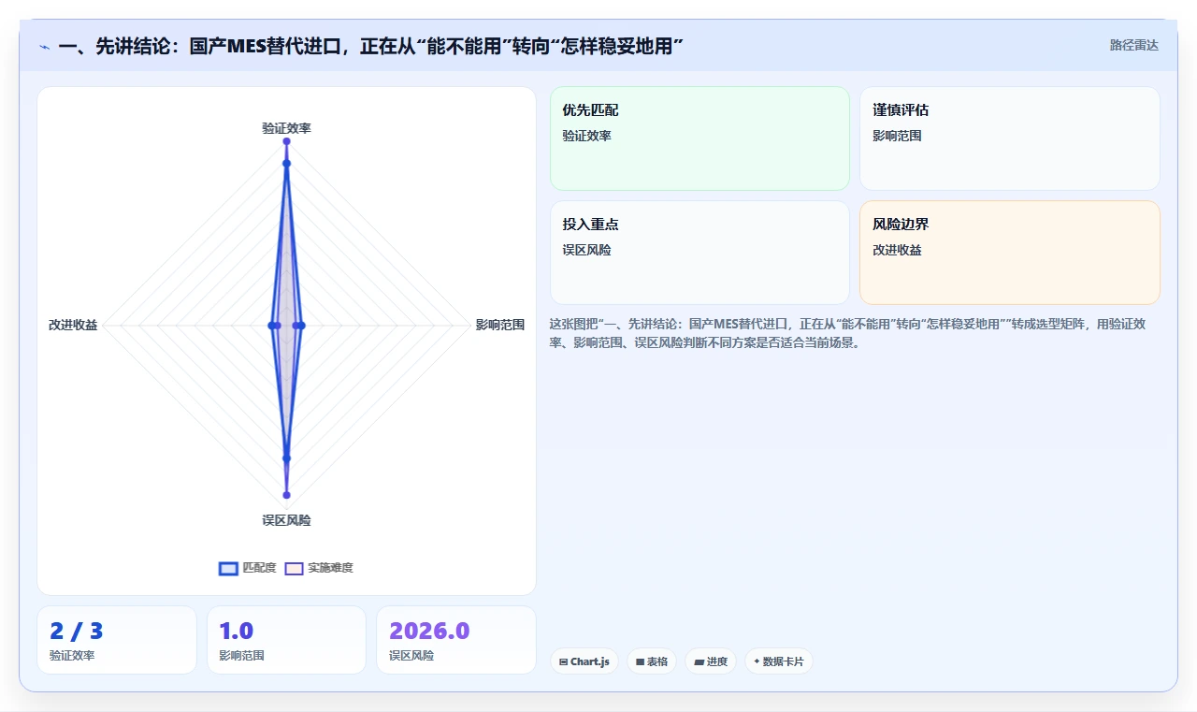This screenshot has height=712, width=1197.
Task: Select the 进度 tag
Action: (x=711, y=661)
